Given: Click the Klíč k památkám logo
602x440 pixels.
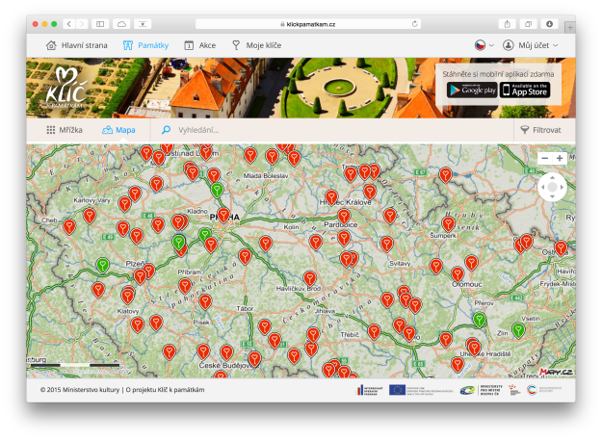Looking at the screenshot, I should (66, 88).
